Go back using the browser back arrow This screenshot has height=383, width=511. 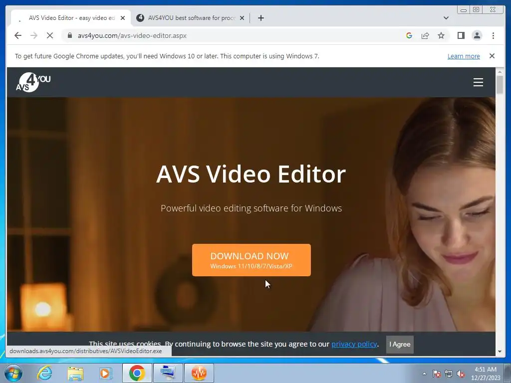pos(18,35)
